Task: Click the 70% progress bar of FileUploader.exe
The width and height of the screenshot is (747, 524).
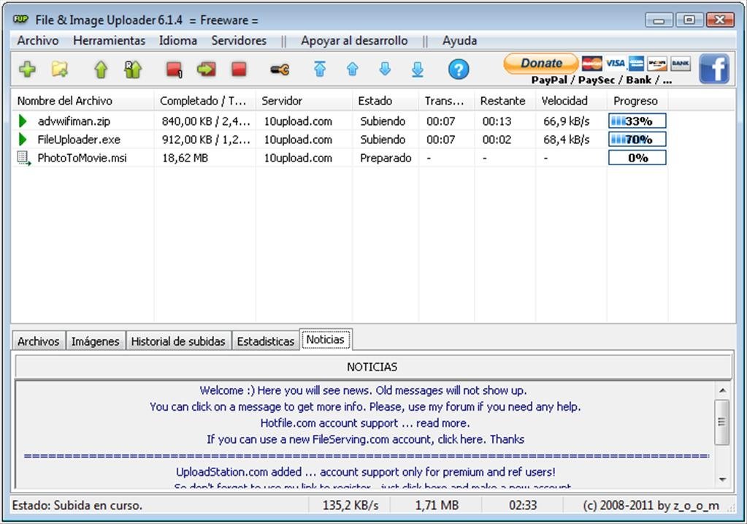Action: (x=637, y=140)
